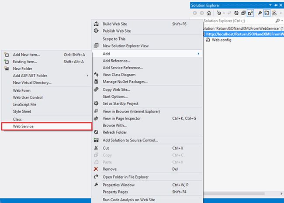
Task: Click the Add New Item icon
Action: coord(7,55)
